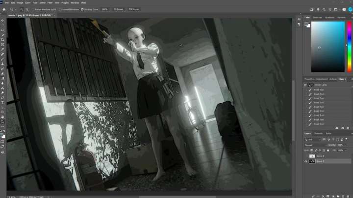Screen dimensions: 353x198
Task: Select Layer 1 thumbnail
Action: click(312, 161)
